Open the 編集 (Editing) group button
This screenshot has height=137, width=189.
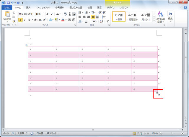170,16
